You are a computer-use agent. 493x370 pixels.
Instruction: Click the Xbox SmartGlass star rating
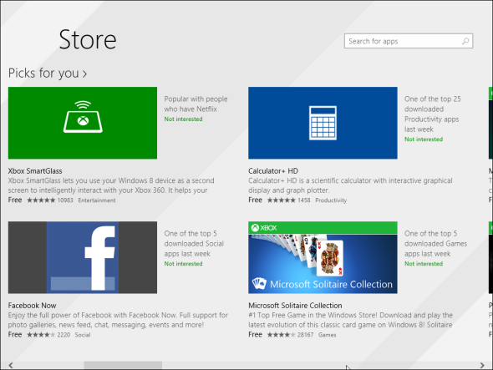pyautogui.click(x=41, y=200)
